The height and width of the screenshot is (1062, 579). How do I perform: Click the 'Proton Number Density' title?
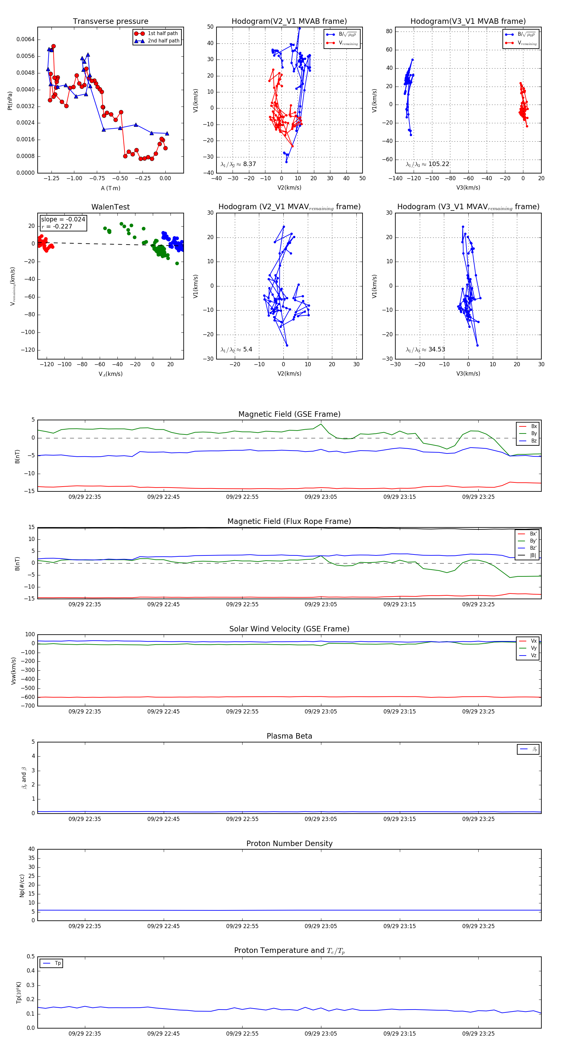(x=289, y=843)
